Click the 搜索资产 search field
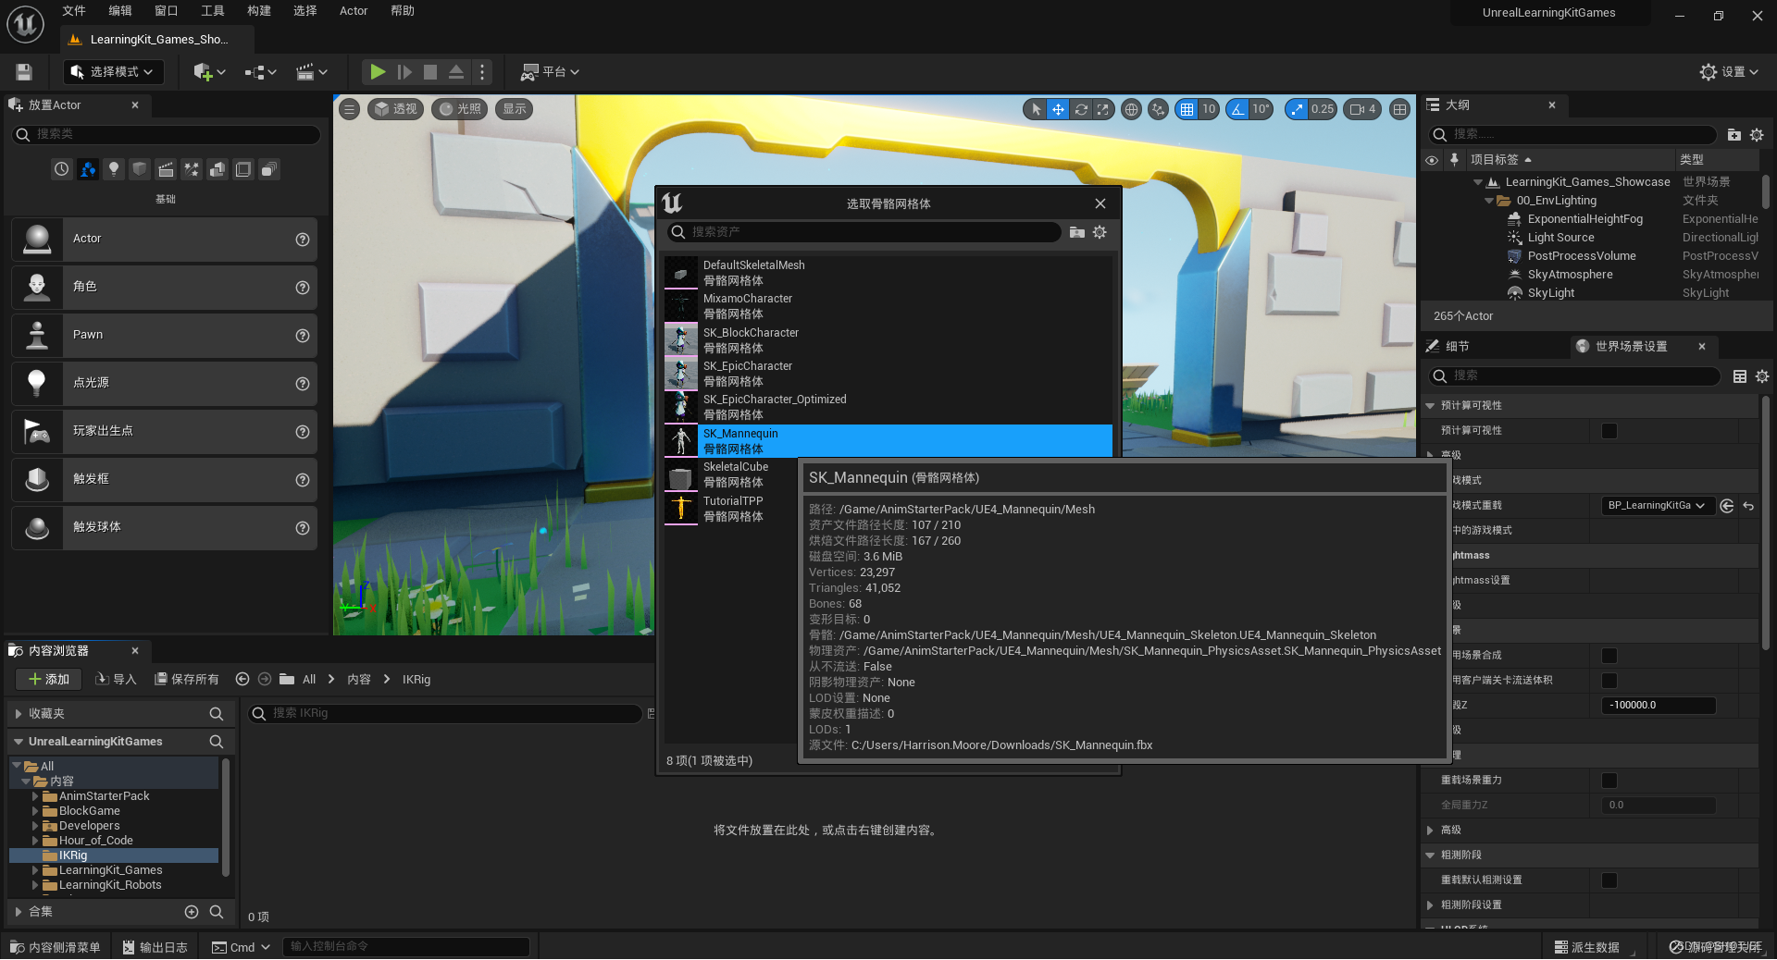The width and height of the screenshot is (1777, 960). [x=864, y=232]
